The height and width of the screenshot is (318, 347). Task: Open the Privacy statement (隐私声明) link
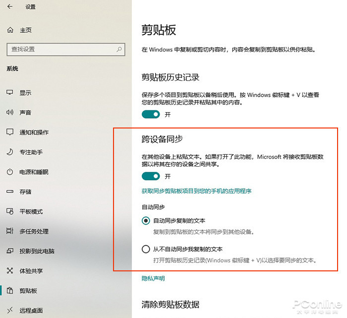(x=153, y=278)
